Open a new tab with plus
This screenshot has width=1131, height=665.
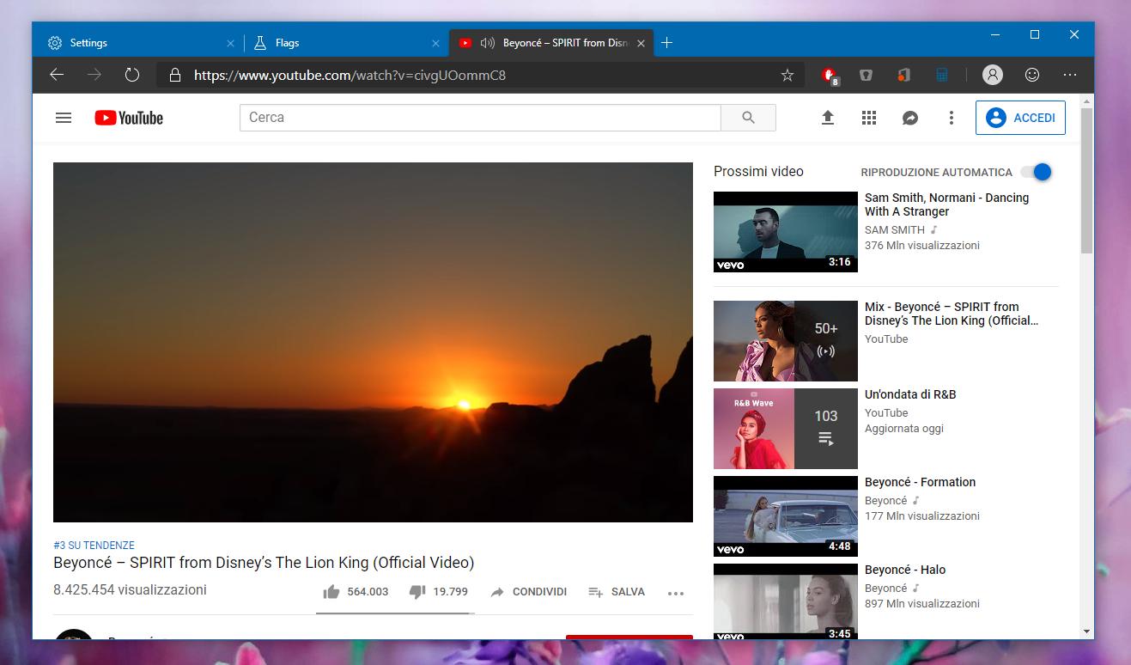pos(667,43)
